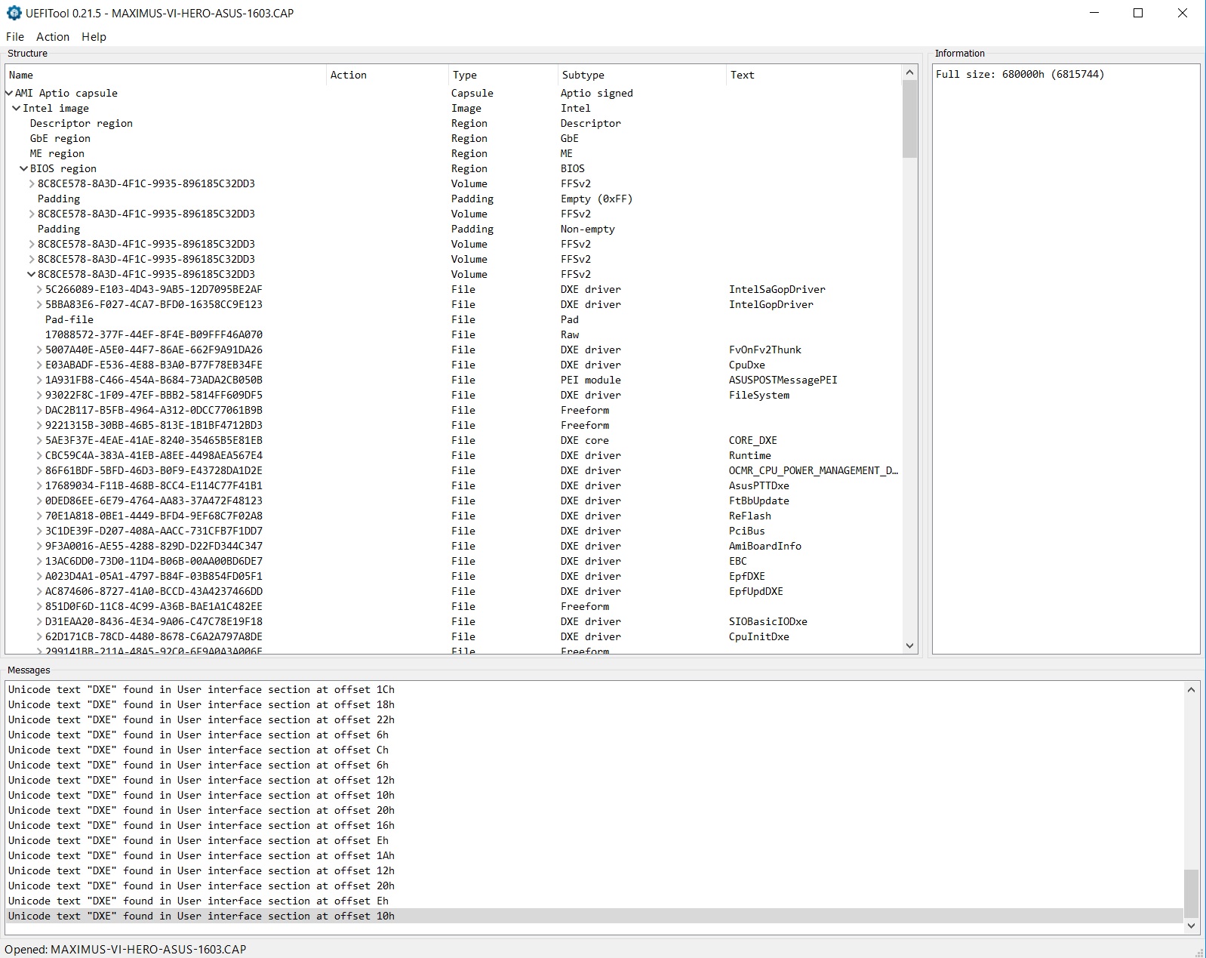Select the Descriptor region row
1206x958 pixels.
pyautogui.click(x=453, y=123)
